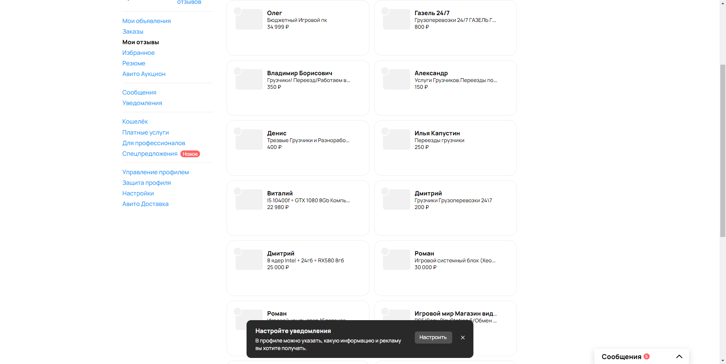The width and height of the screenshot is (726, 364).
Task: Click Владимир Борисович listing thumbnail
Action: pos(249,79)
